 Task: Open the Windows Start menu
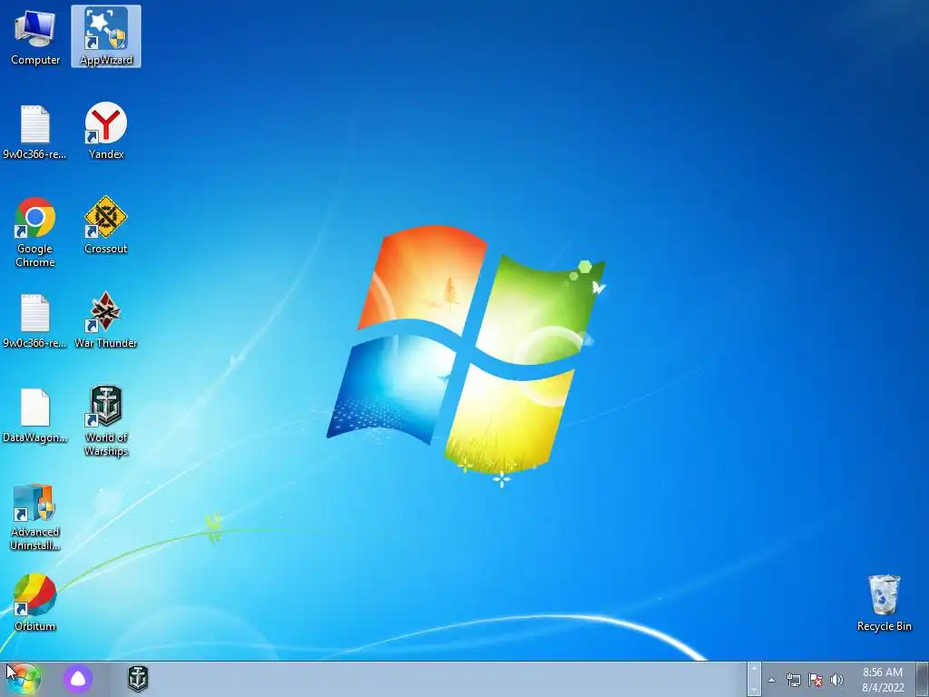coord(24,679)
